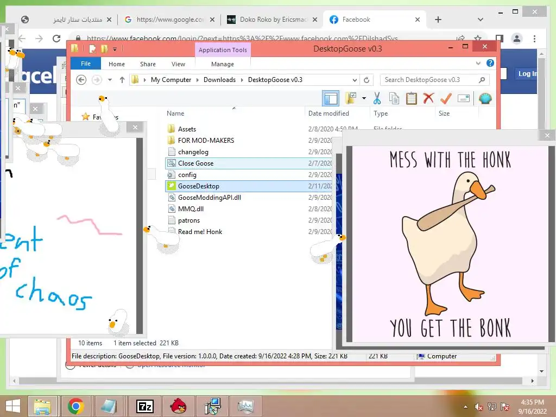The width and height of the screenshot is (556, 417).
Task: Click the Cut scissors icon in Explorer toolbar
Action: (377, 98)
